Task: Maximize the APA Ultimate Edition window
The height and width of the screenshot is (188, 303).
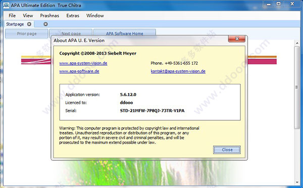Action: pyautogui.click(x=278, y=4)
